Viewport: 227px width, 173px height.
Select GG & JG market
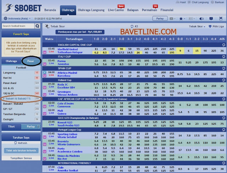click(21, 88)
